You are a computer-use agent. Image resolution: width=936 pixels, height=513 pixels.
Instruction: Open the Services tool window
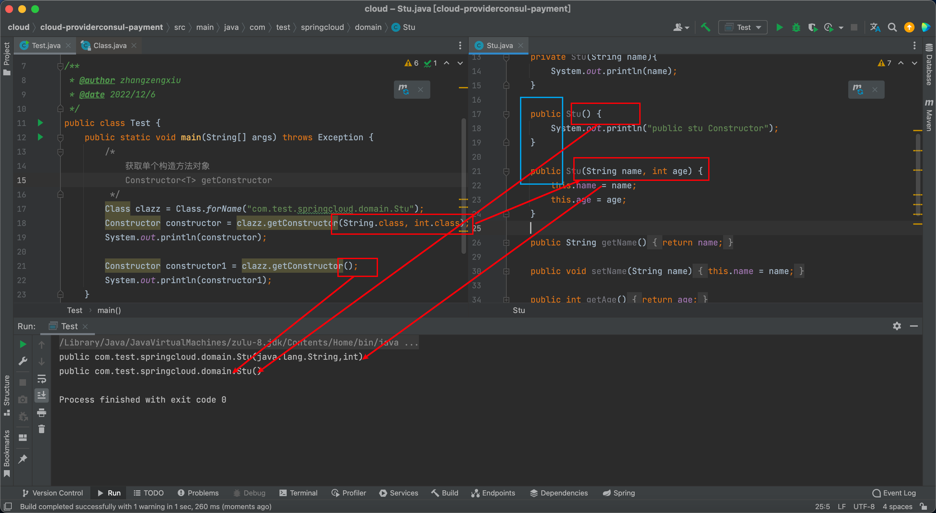click(398, 493)
